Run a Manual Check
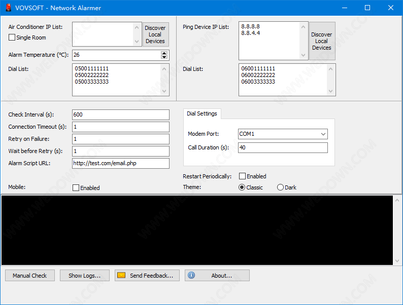The image size is (403, 305). coord(30,276)
